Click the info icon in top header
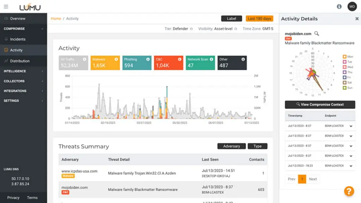361x203 pixels. 339,7
